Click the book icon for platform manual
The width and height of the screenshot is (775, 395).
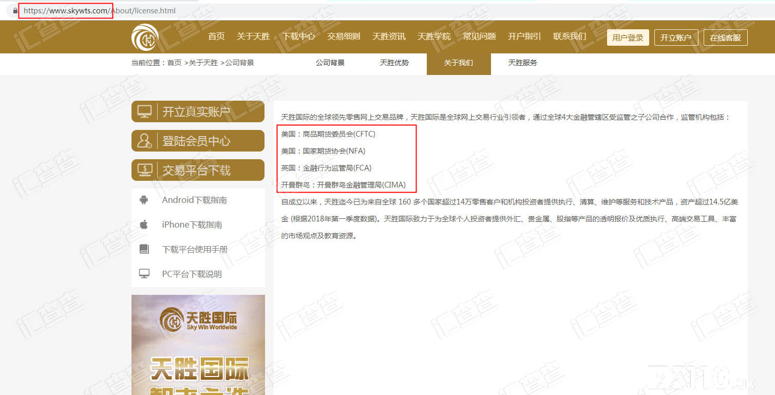click(144, 249)
